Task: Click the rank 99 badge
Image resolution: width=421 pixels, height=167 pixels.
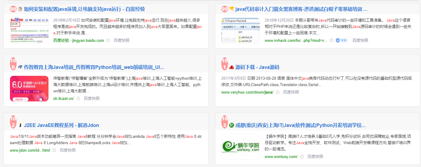Action: [225, 9]
